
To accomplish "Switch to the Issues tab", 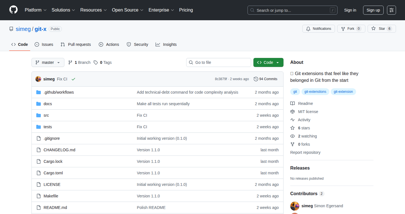I will [x=44, y=44].
